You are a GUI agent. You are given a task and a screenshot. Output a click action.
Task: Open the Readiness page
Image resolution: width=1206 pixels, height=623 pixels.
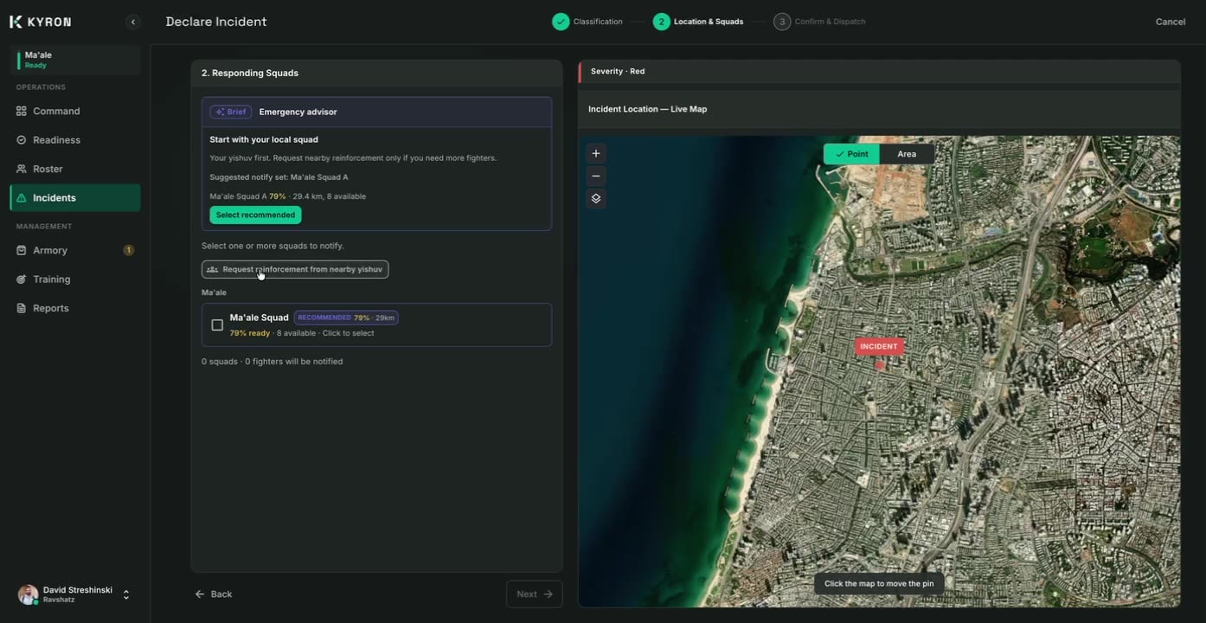click(x=75, y=140)
